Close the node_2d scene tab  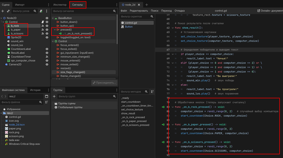click(139, 5)
